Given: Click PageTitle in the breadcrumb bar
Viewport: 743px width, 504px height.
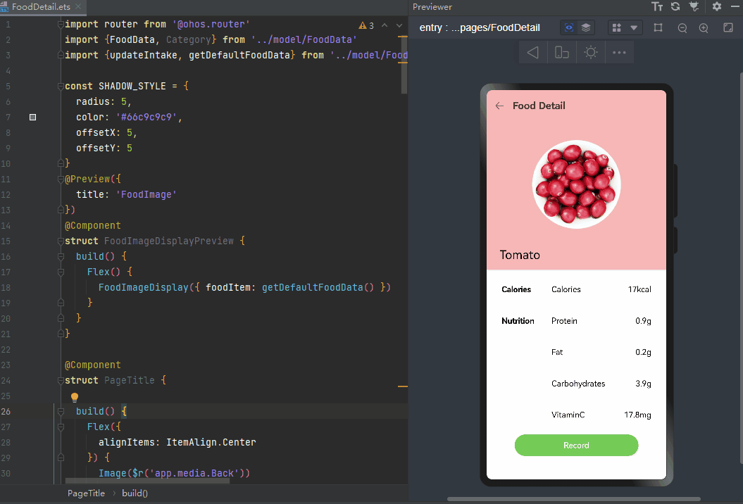Looking at the screenshot, I should pos(86,493).
